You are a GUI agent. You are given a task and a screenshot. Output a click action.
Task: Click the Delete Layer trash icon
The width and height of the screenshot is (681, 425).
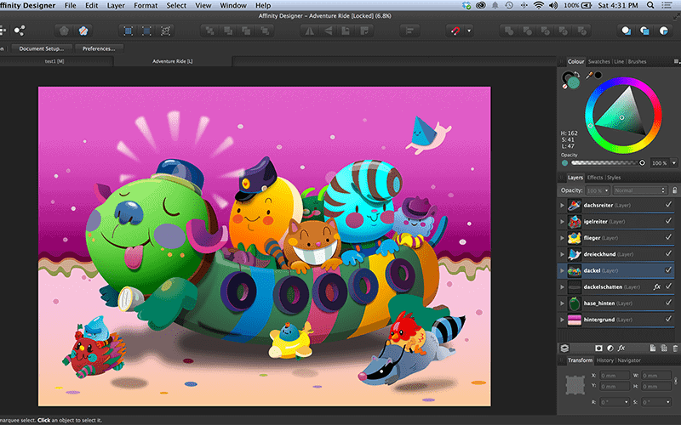click(675, 348)
